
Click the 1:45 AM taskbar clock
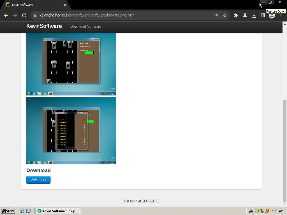pos(277,211)
